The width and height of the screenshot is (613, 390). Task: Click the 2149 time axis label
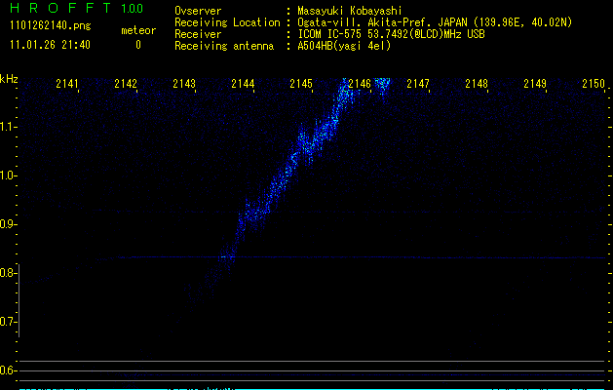[x=535, y=84]
